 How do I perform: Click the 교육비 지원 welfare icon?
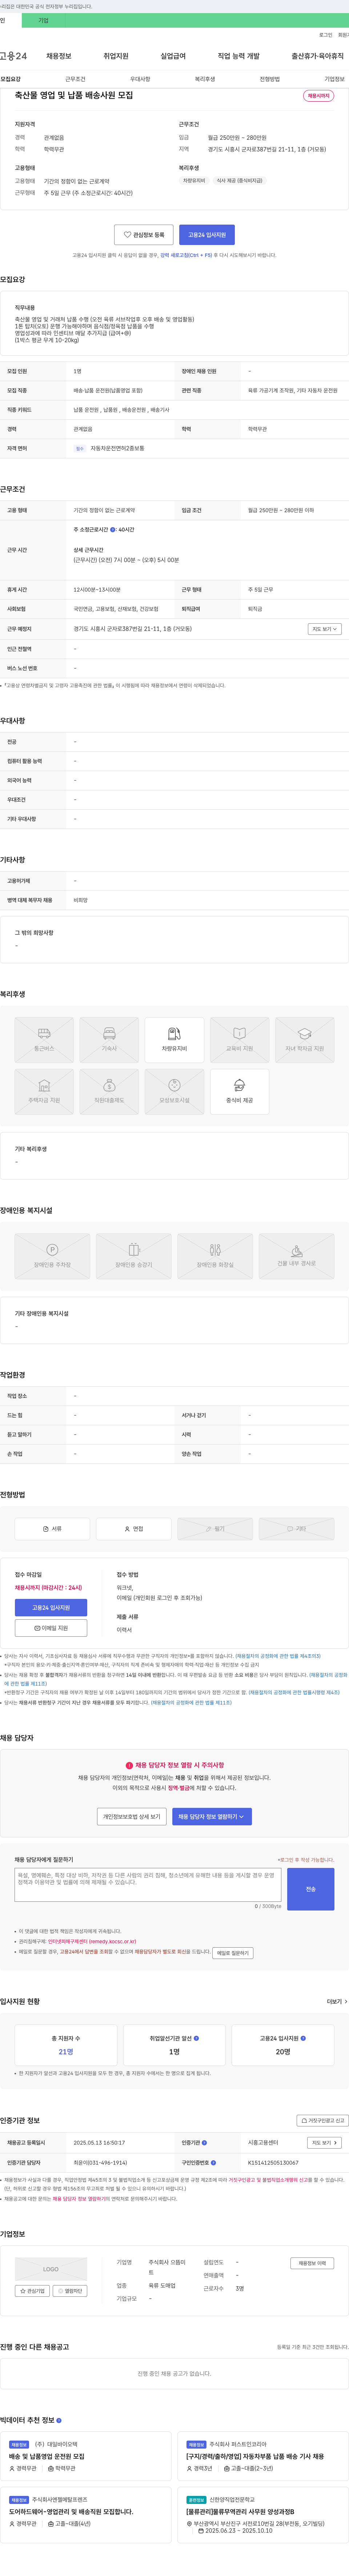[x=240, y=1040]
